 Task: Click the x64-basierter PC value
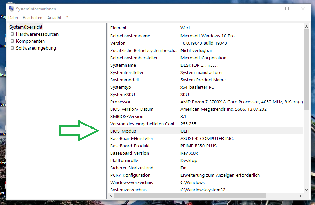point(197,87)
